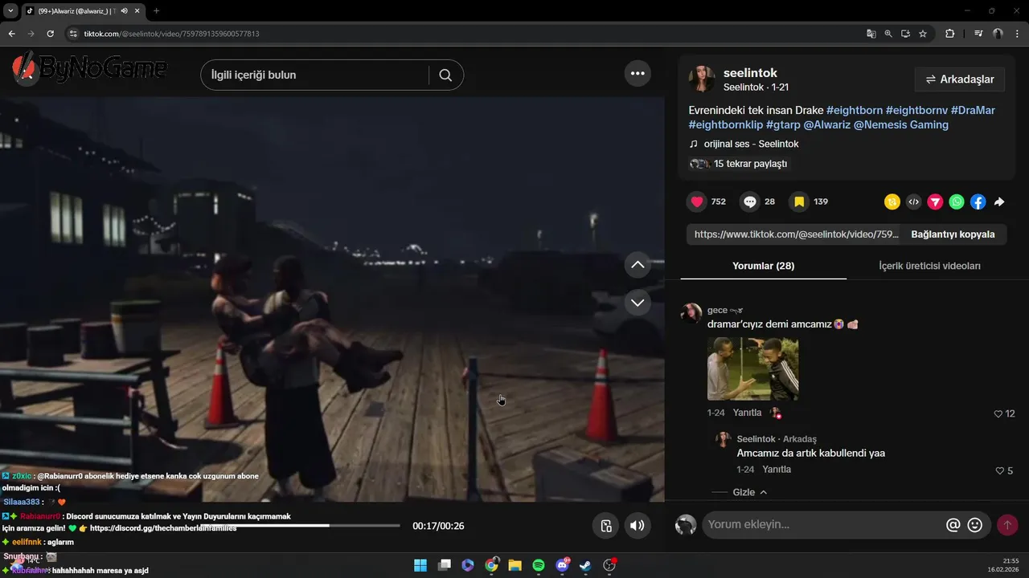
Task: Reload the page
Action: (50, 34)
